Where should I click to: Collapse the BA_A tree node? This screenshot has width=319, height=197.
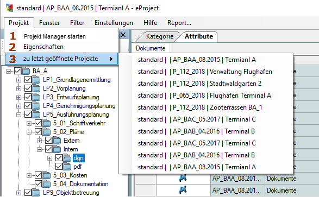pos(8,71)
